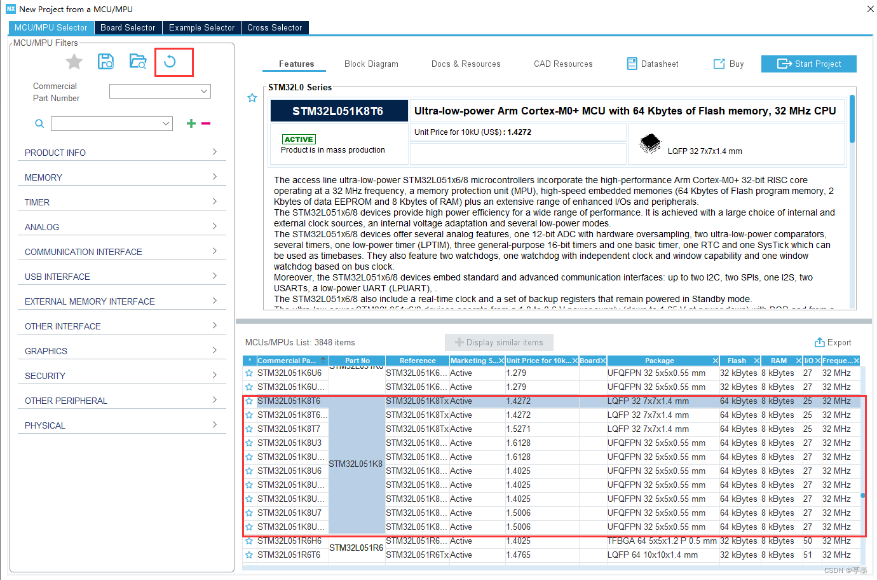877x580 pixels.
Task: Click the magnifier search icon
Action: tap(39, 123)
